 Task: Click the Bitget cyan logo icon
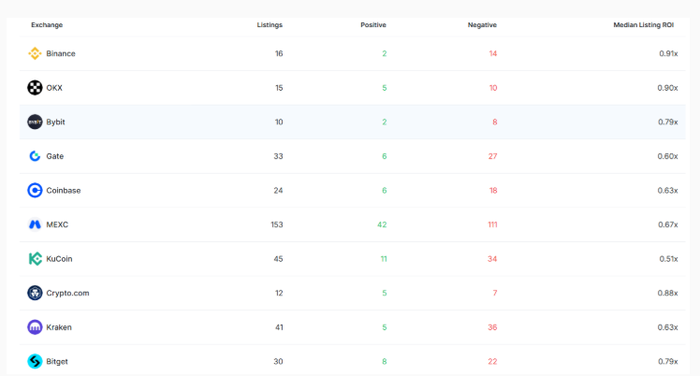(x=35, y=361)
